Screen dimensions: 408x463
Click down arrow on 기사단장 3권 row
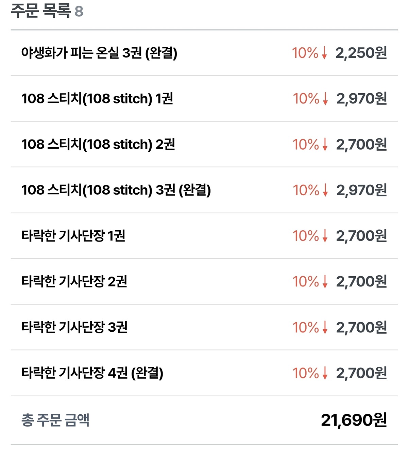[325, 327]
